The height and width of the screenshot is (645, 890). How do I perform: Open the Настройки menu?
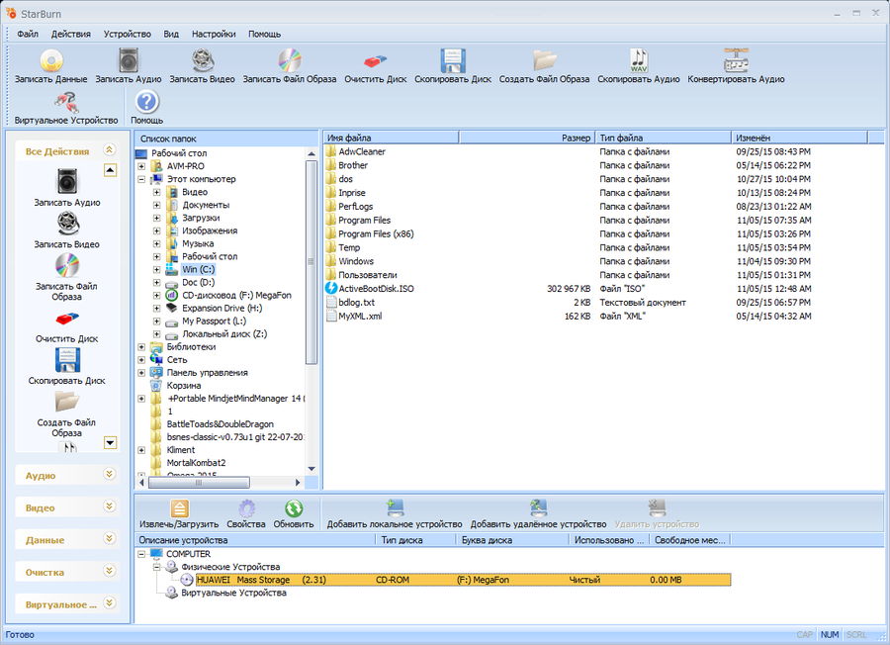click(x=214, y=34)
